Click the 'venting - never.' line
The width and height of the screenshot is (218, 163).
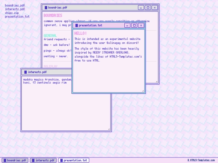(56, 56)
